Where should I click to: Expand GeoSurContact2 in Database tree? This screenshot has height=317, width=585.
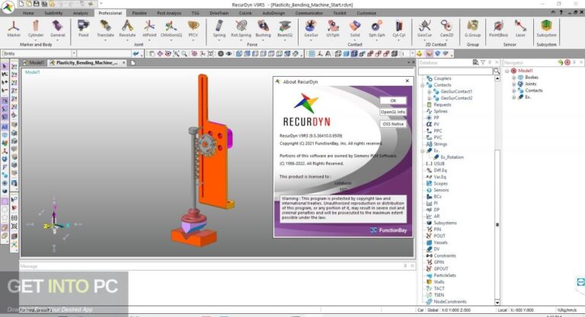(x=430, y=98)
